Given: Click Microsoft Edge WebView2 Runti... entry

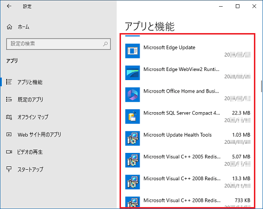Looking at the screenshot, I should [x=182, y=70].
